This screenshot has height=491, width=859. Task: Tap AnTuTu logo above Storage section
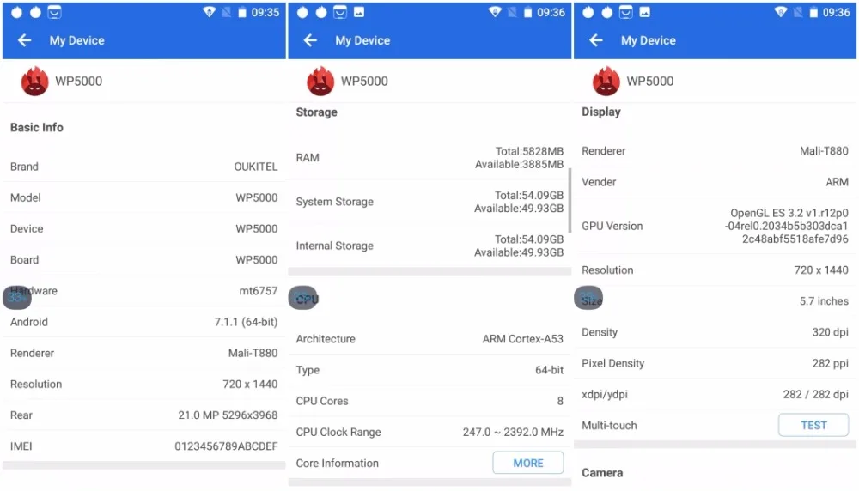pos(320,81)
